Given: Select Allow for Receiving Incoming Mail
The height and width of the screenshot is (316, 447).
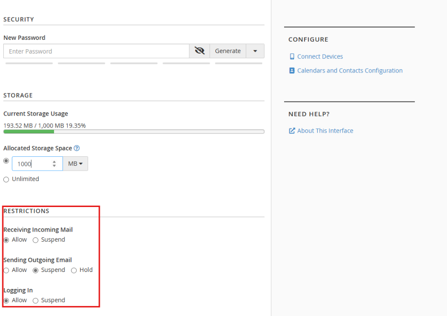Looking at the screenshot, I should pos(6,240).
